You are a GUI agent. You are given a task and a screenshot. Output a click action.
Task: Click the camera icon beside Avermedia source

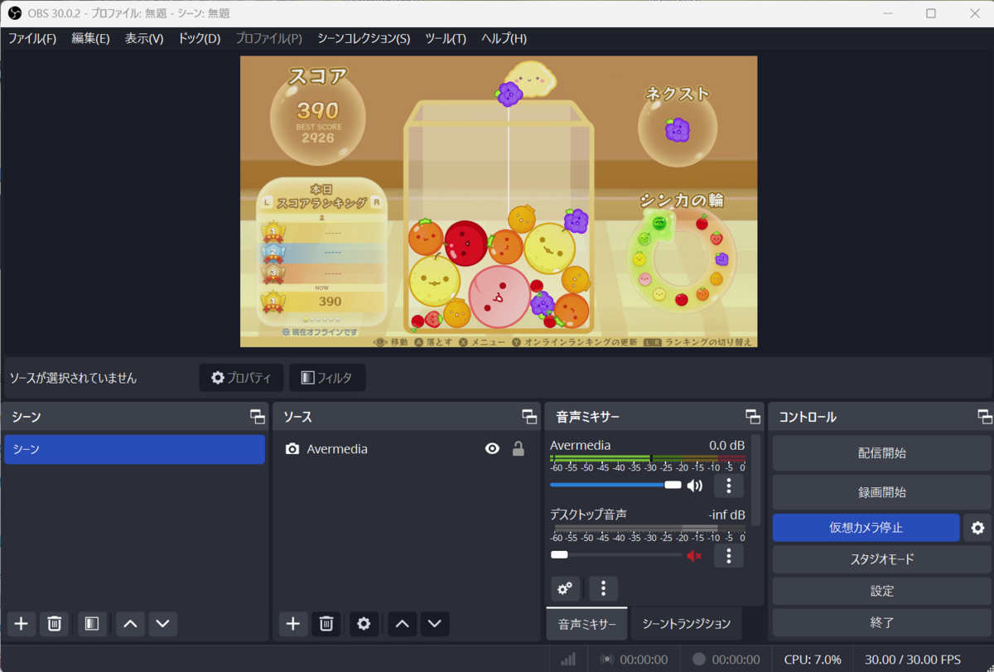click(x=292, y=449)
